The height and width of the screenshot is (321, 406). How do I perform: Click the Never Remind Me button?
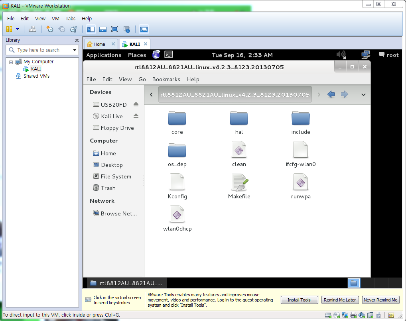(380, 300)
